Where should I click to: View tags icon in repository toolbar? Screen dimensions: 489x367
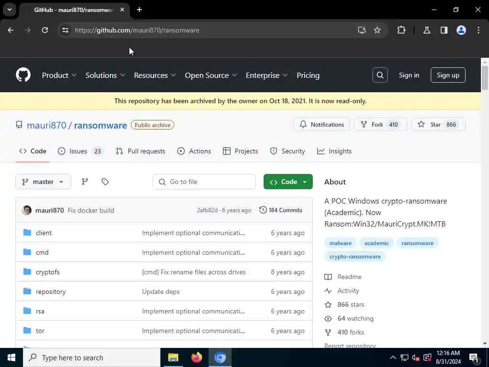coord(105,182)
